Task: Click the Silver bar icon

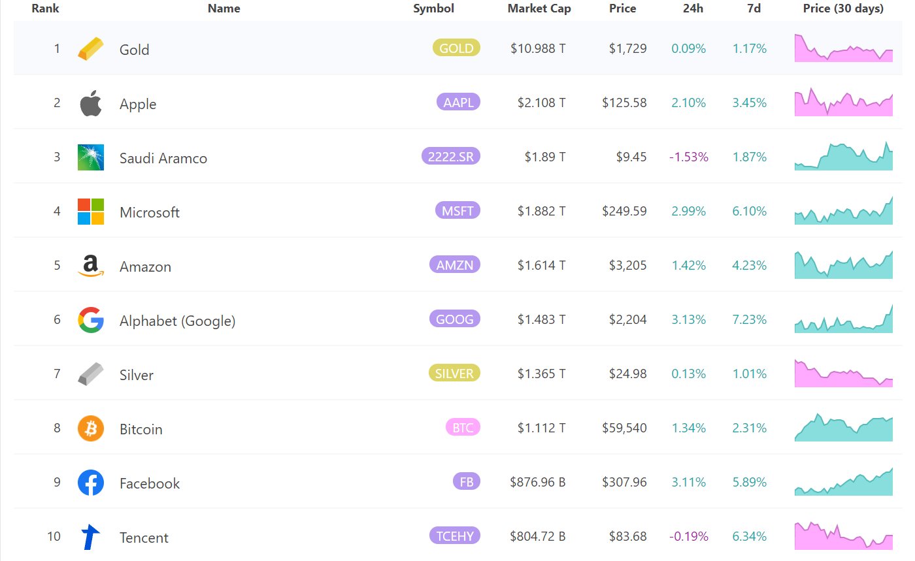Action: [x=90, y=374]
